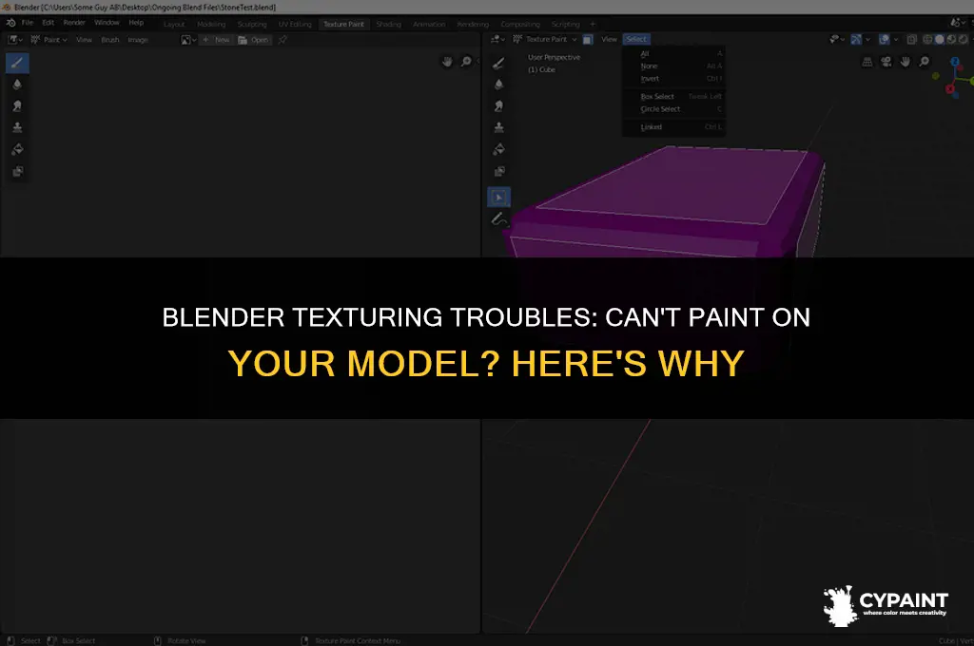The height and width of the screenshot is (646, 974).
Task: Switch to the UV Editing workspace tab
Action: 295,24
